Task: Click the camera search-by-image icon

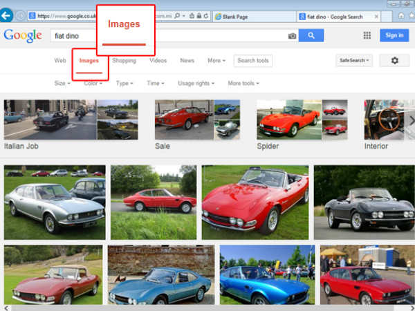Action: 292,36
